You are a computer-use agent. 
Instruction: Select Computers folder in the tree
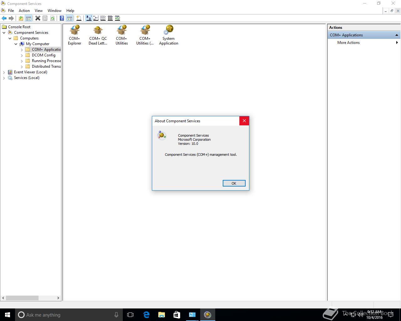29,38
